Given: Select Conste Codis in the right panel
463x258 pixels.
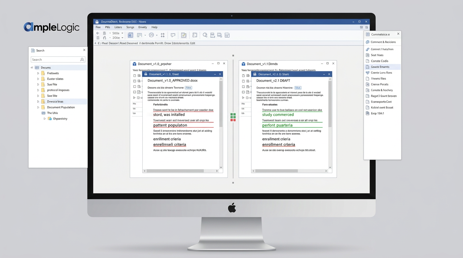Looking at the screenshot, I should click(380, 61).
